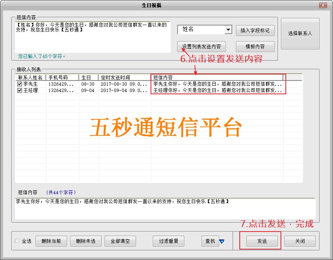This screenshot has width=333, height=260.
Task: Click message cell starting 王经理你好
Action: pos(218,90)
